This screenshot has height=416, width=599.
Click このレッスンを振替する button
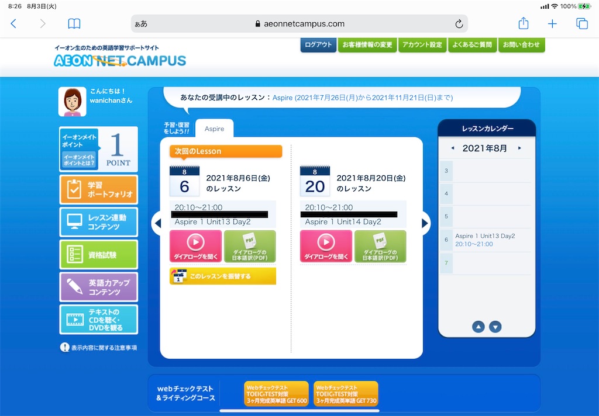point(223,276)
